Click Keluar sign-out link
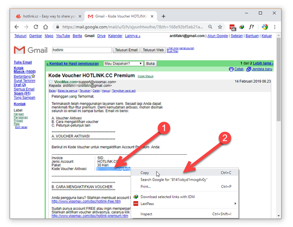The width and height of the screenshot is (293, 227). click(x=267, y=36)
